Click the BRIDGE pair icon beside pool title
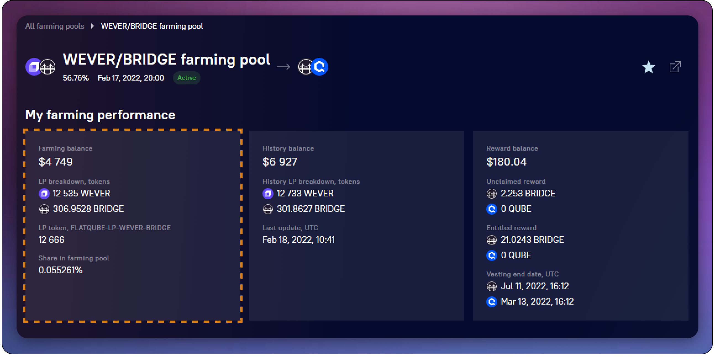This screenshot has width=715, height=357. coord(48,67)
